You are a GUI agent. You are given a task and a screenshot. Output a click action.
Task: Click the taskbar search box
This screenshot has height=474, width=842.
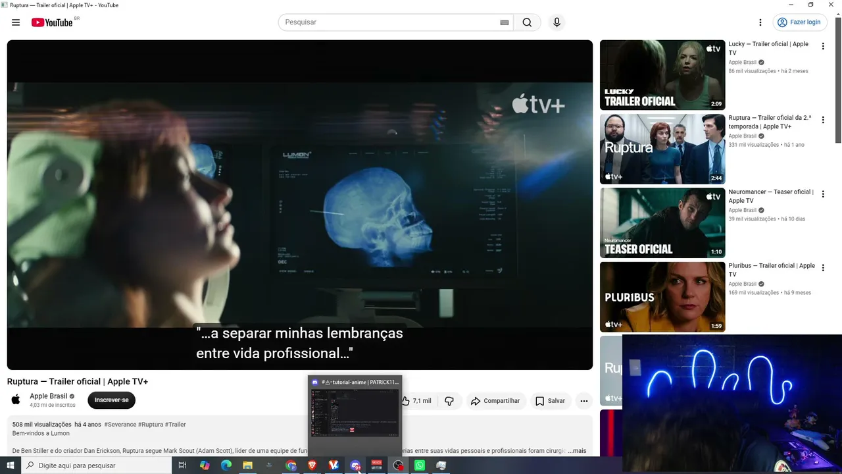97,465
